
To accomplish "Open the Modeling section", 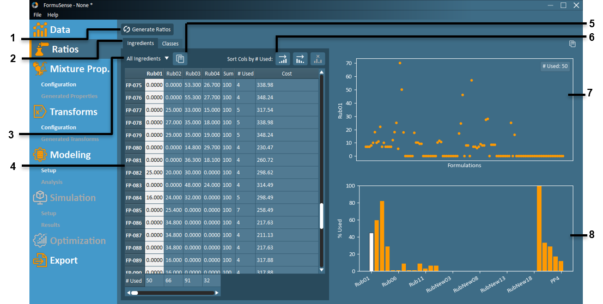I will tap(70, 155).
